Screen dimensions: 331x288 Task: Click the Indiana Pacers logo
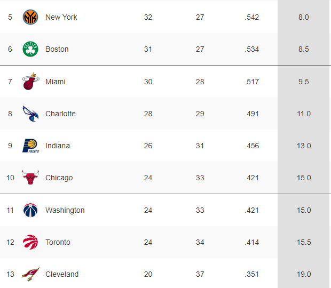pos(30,146)
